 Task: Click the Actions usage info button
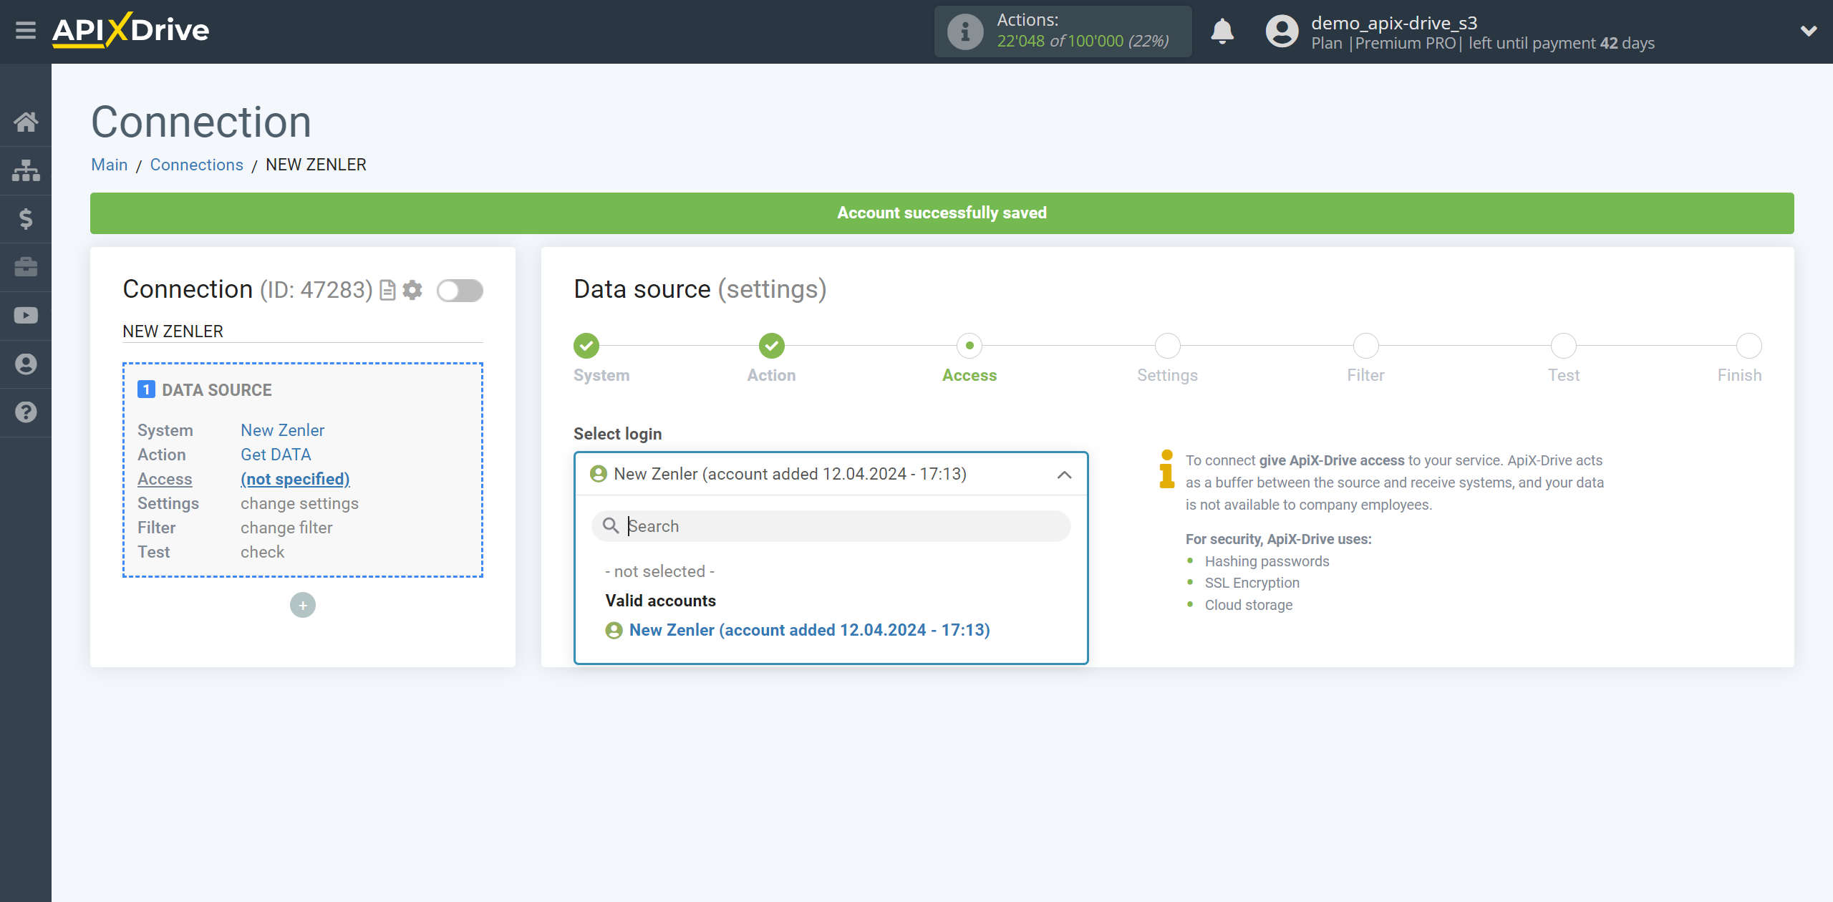[964, 31]
